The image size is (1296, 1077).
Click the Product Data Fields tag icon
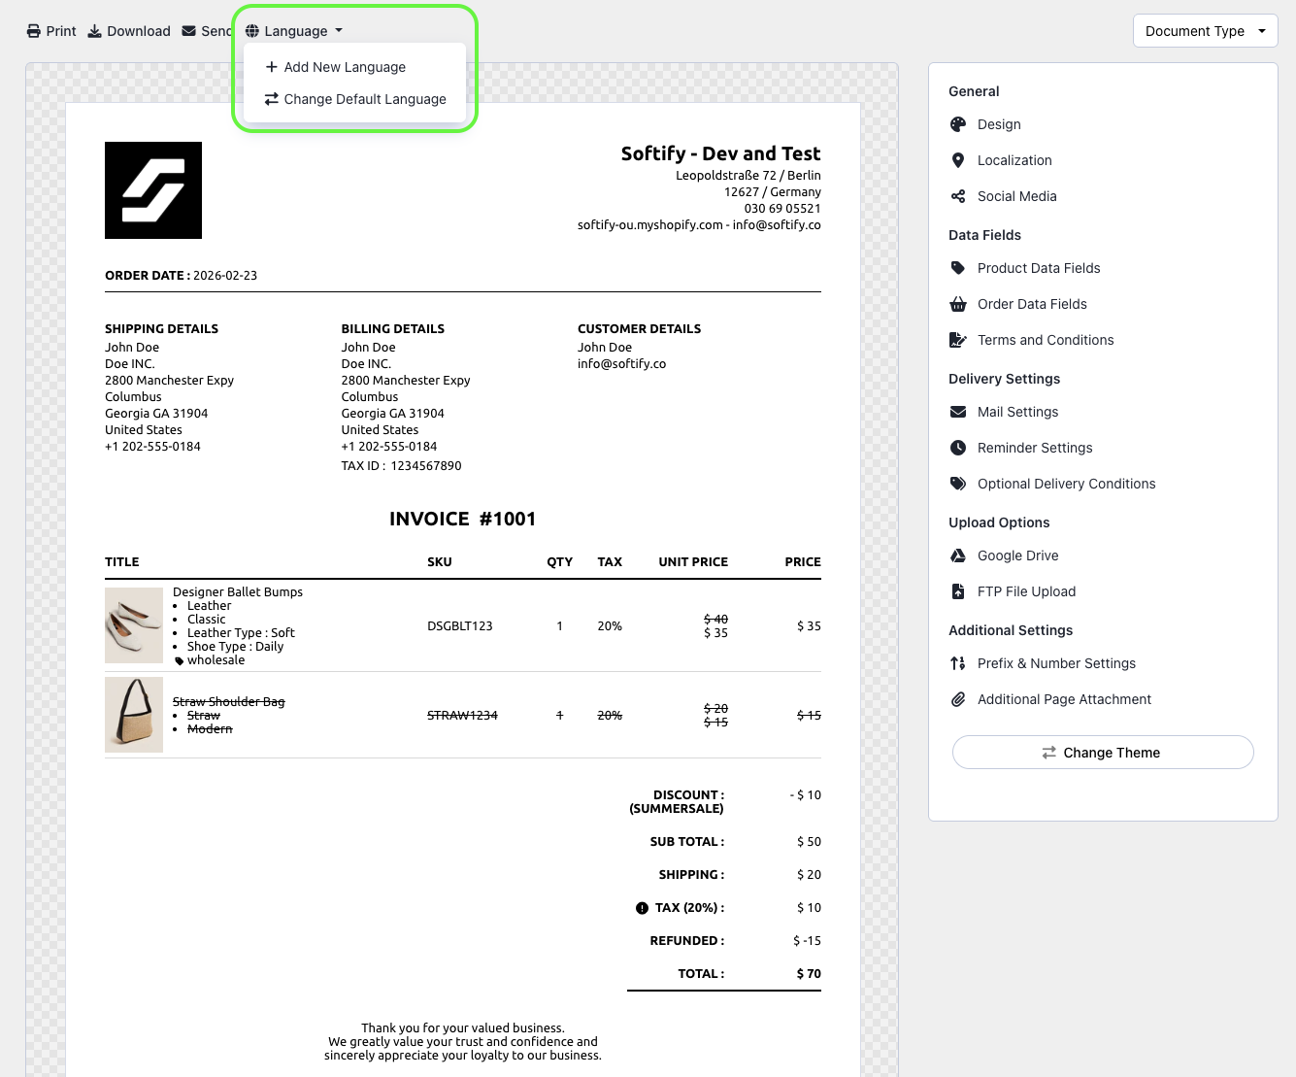tap(958, 268)
